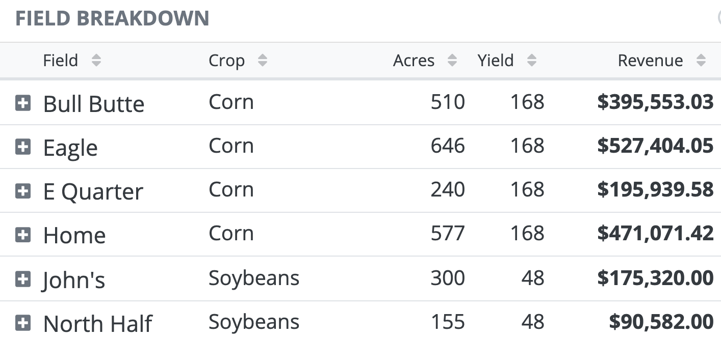
Task: Click the John's field name
Action: [x=73, y=279]
